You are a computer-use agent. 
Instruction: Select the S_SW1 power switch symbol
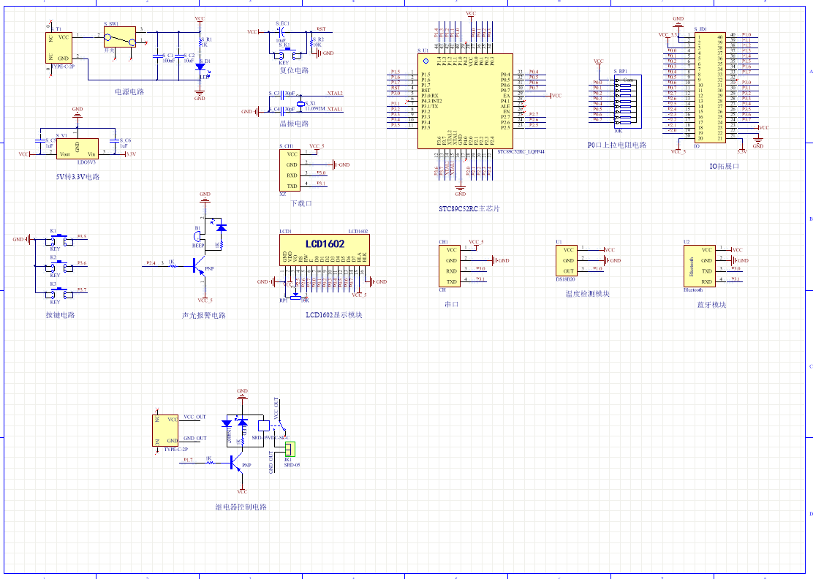click(x=119, y=36)
